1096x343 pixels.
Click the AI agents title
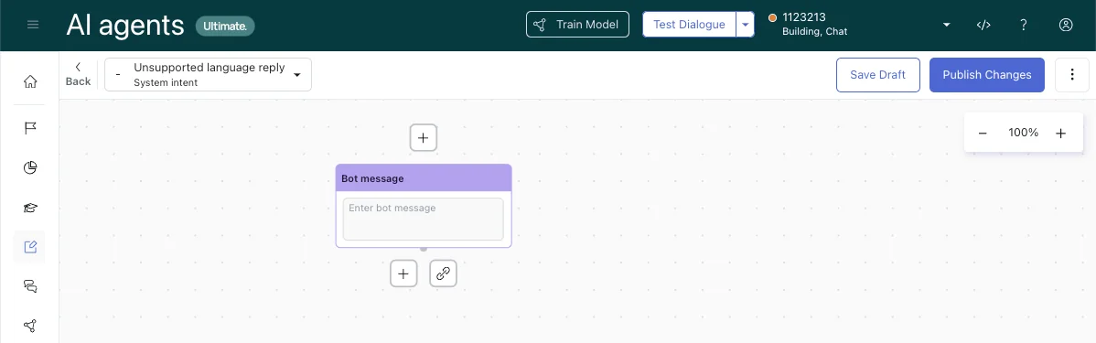125,25
